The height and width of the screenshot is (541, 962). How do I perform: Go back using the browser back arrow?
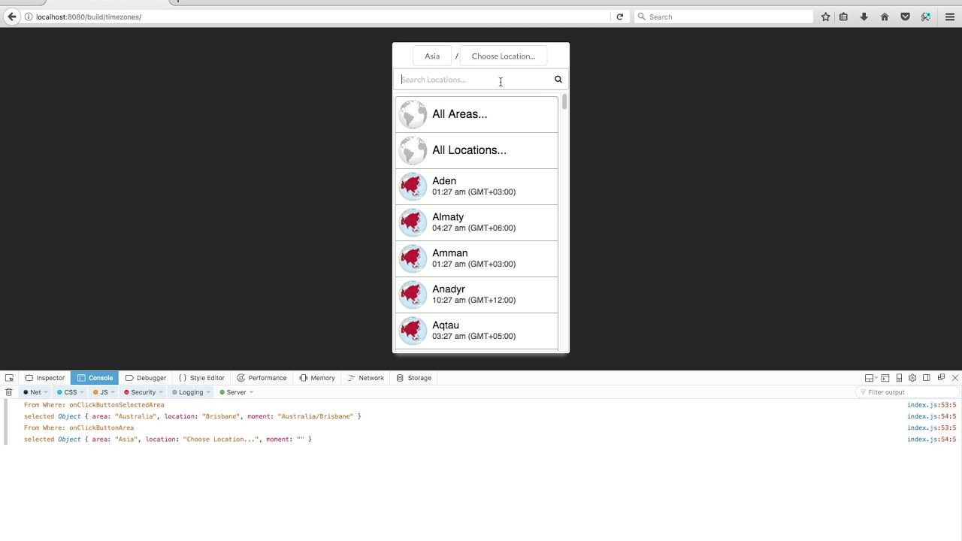click(x=11, y=17)
